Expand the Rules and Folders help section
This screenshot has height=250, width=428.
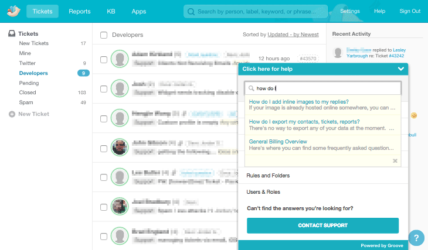268,176
